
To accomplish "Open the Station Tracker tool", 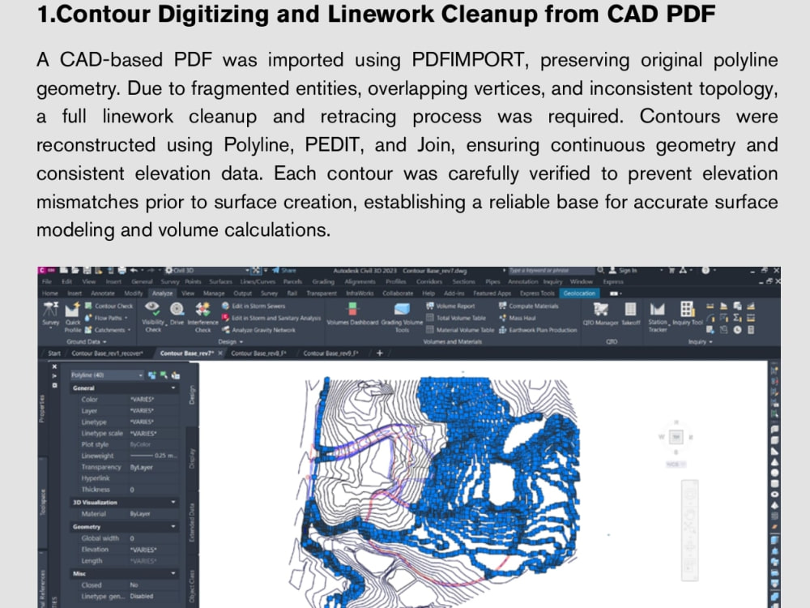I will click(658, 317).
